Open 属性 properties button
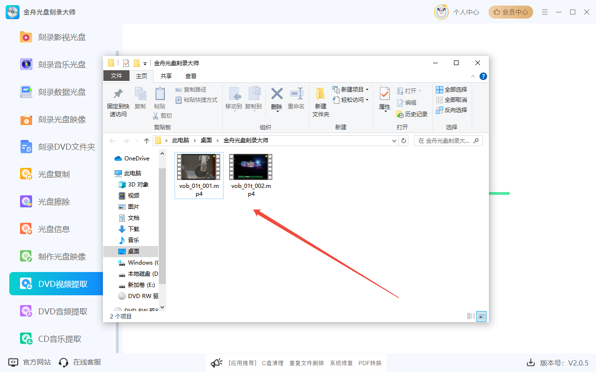Screen dimensions: 596x372 (x=385, y=100)
